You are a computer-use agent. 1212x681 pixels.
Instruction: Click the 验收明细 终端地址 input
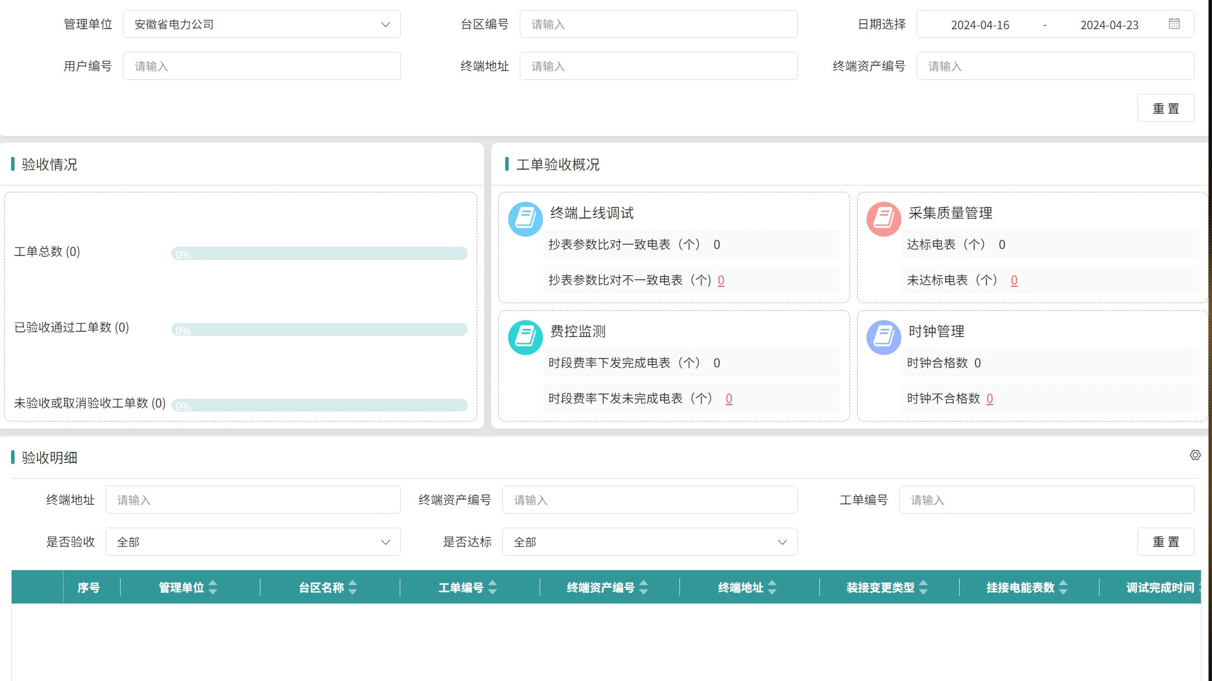[x=253, y=500]
